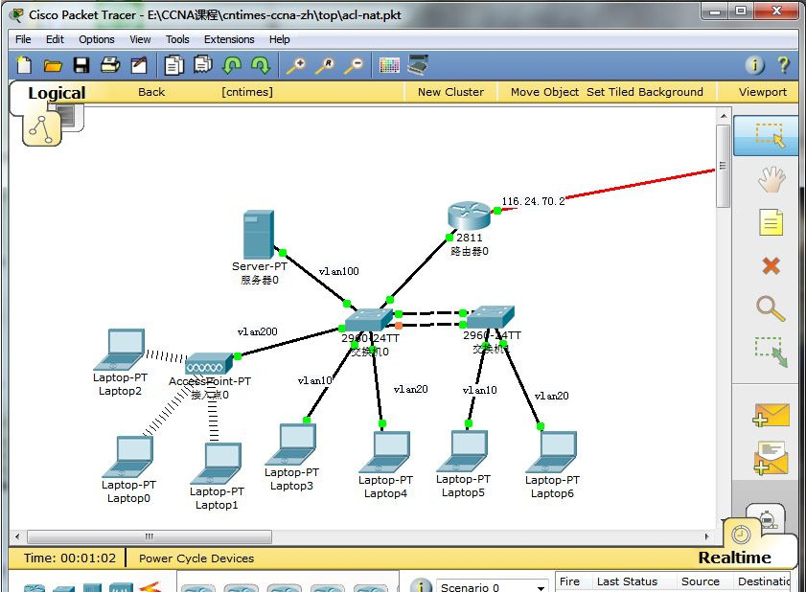Click the [cntimes] cluster label

247,92
